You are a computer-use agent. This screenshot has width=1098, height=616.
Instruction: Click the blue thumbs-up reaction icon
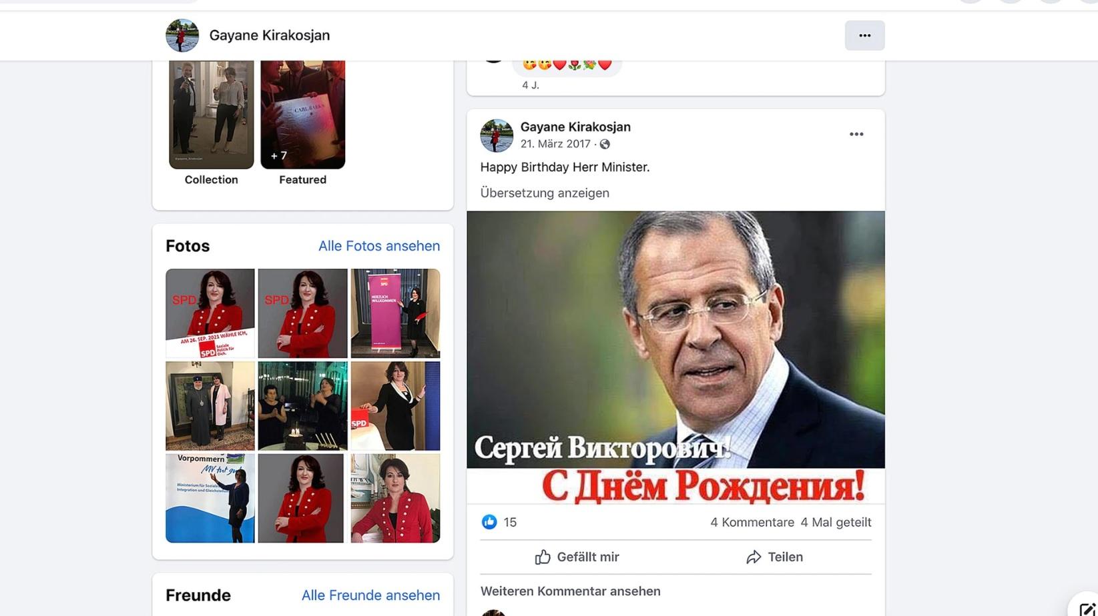coord(489,522)
